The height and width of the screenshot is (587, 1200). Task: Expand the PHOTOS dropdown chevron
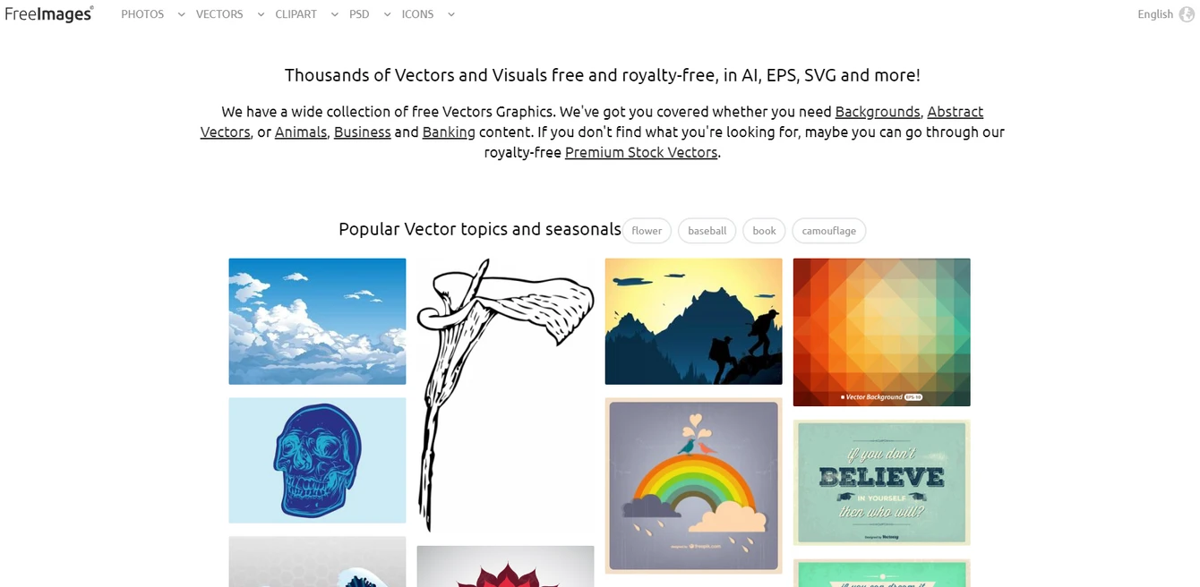(x=181, y=14)
